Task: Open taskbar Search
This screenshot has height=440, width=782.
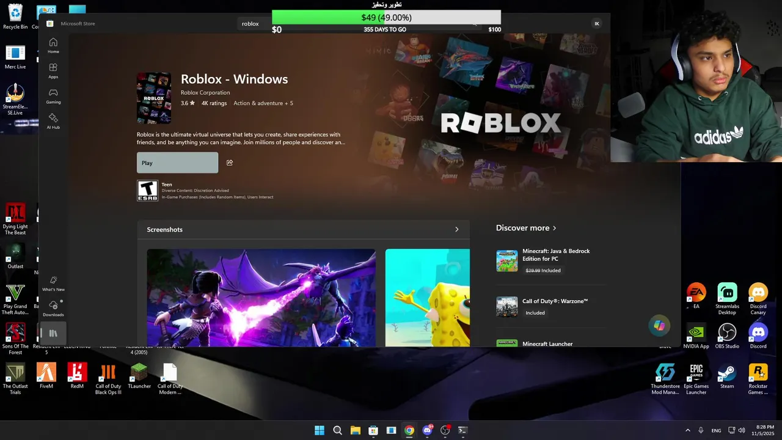Action: point(337,430)
